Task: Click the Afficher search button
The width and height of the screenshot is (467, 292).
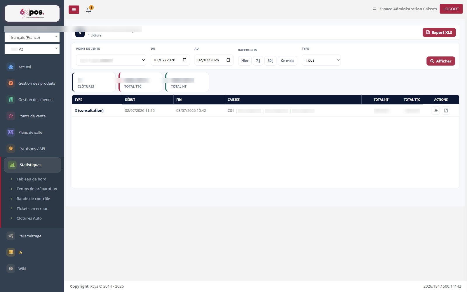Action: 441,61
